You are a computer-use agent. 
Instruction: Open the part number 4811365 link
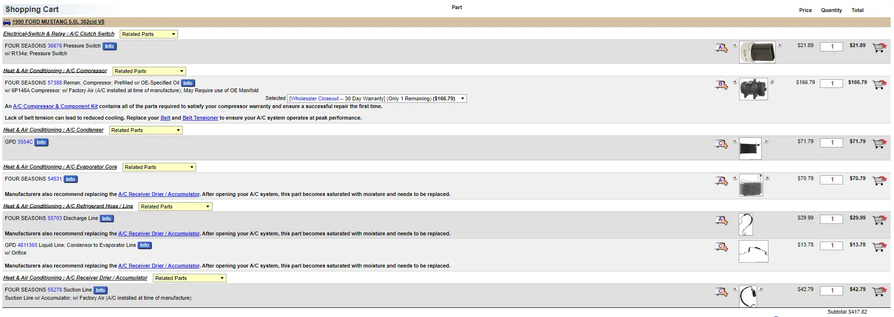point(27,245)
